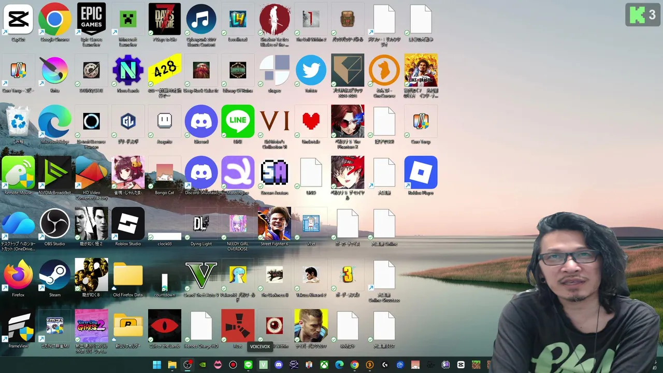Open the Xbox app in the taskbar
This screenshot has width=663, height=373.
(324, 365)
